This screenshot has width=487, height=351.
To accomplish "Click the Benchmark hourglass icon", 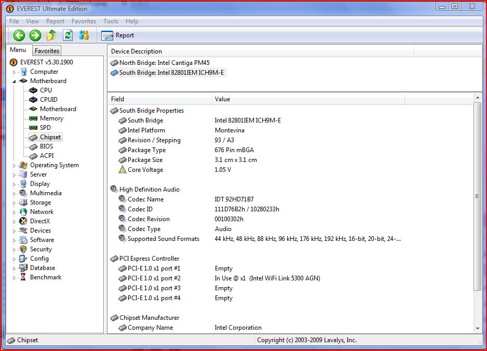I will (x=23, y=277).
